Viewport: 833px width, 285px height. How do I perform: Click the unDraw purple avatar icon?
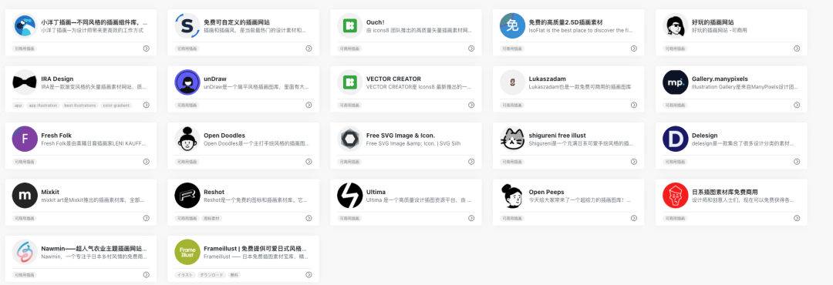click(187, 82)
